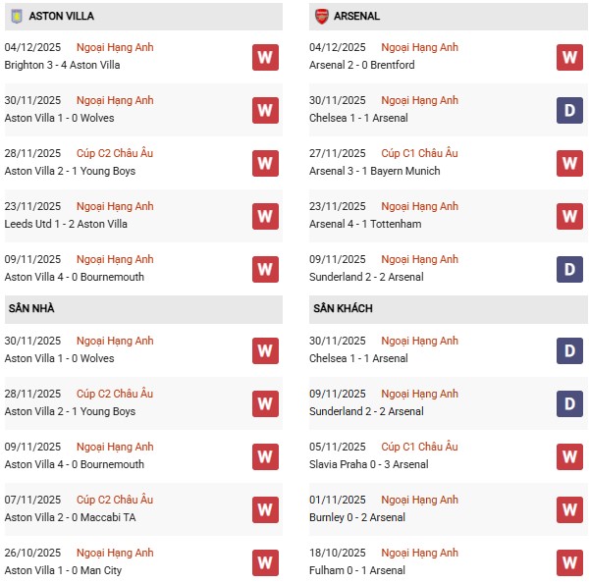Click the W badge for Arsenal 3 - 1 Bayern Munich
589x583 pixels.
tap(569, 163)
